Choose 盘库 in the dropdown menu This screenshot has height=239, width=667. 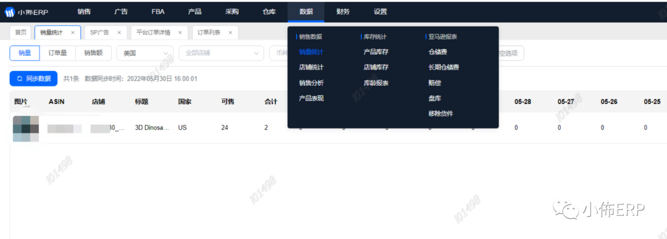pos(435,98)
